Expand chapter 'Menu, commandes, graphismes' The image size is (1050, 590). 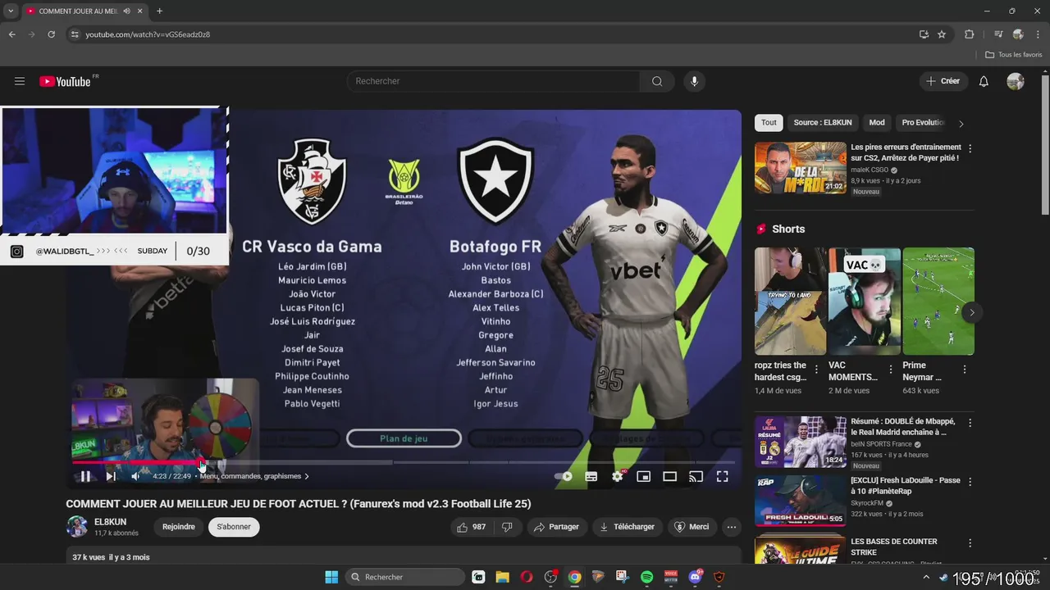point(254,476)
